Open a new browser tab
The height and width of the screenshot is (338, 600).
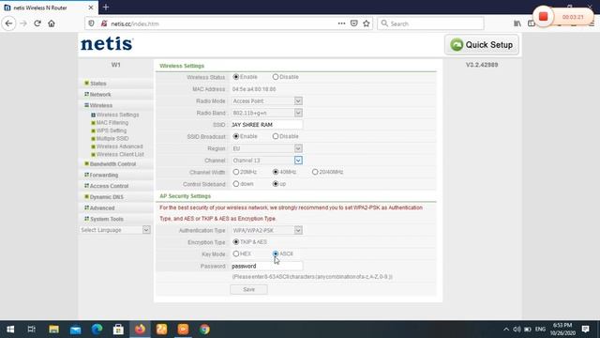click(x=106, y=8)
